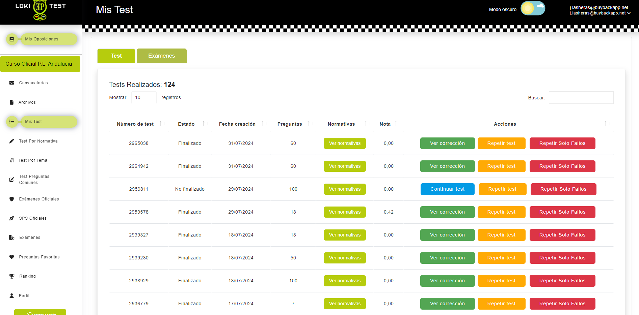Select the Test tab
The height and width of the screenshot is (315, 639).
coord(116,56)
